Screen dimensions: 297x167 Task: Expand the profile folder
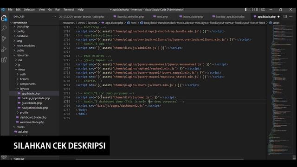tap(24, 112)
